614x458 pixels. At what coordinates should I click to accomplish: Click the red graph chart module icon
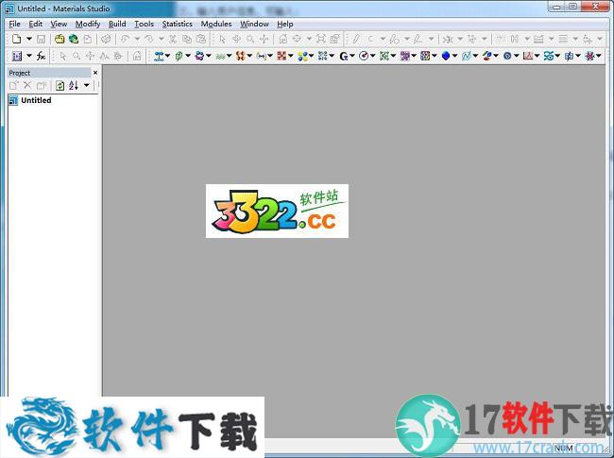coord(528,56)
